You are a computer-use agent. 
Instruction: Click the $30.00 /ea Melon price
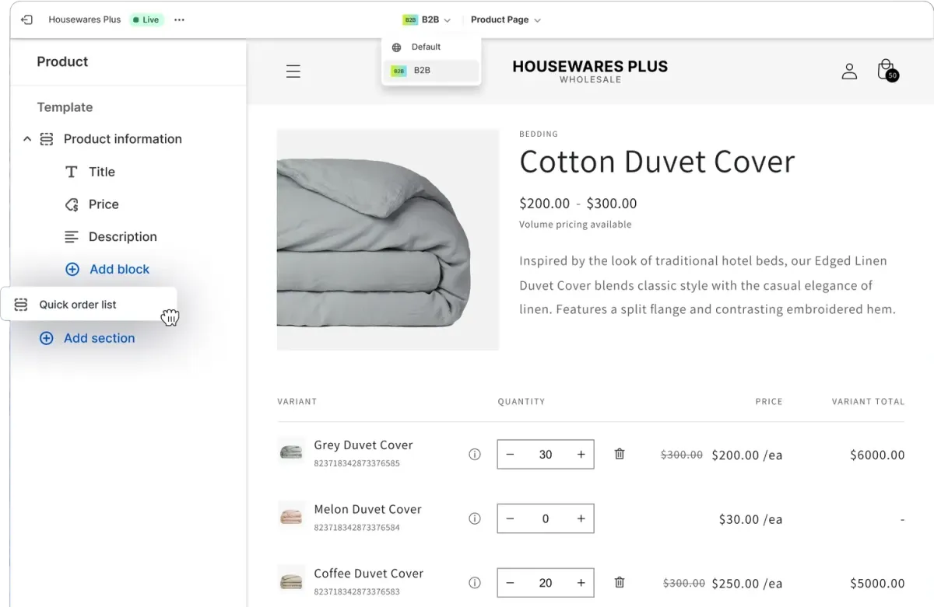[750, 519]
